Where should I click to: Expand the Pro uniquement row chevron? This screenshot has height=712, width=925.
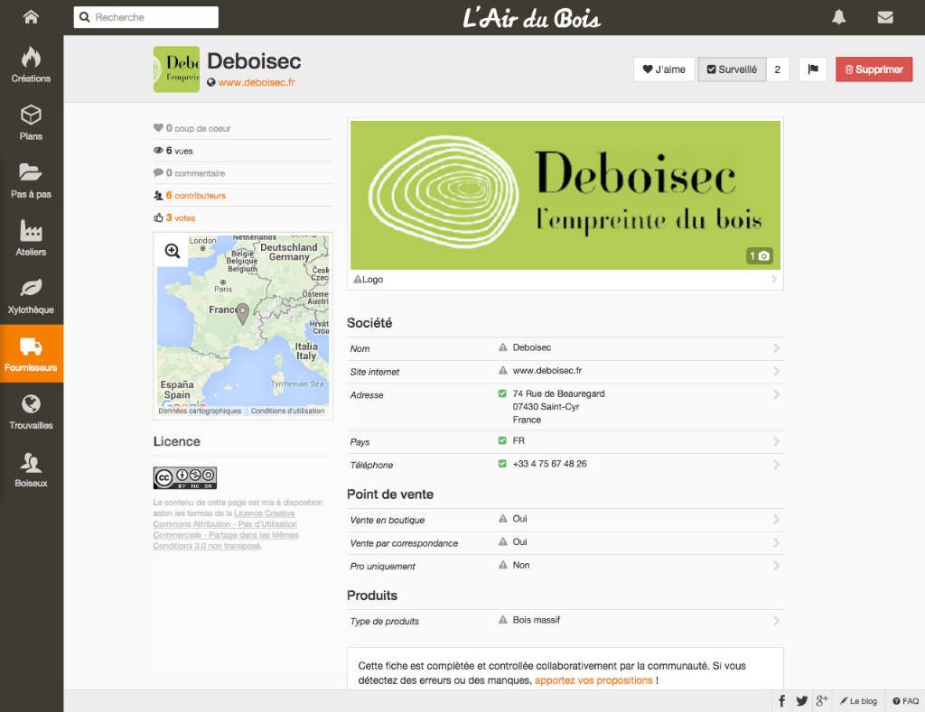pyautogui.click(x=776, y=566)
